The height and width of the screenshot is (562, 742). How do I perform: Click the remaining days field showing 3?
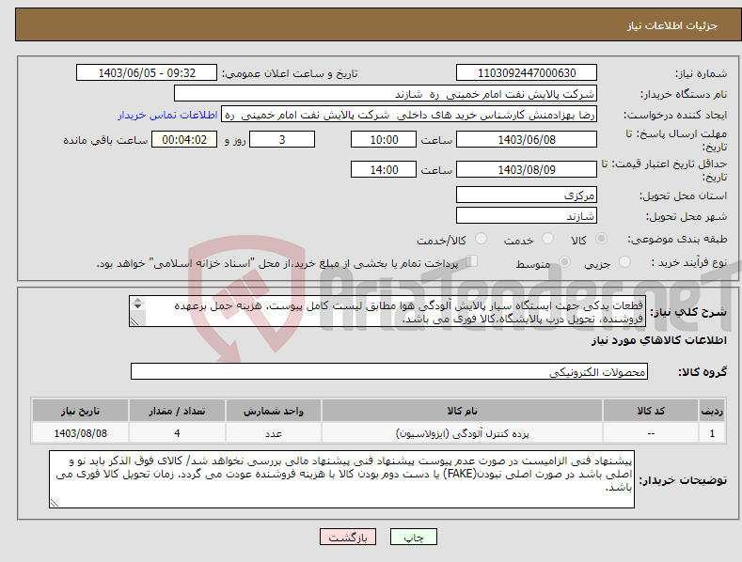[x=282, y=139]
